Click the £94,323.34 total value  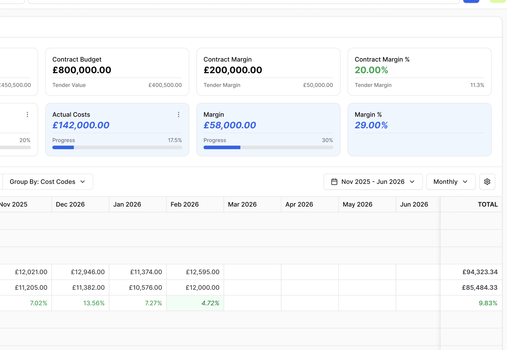tap(480, 272)
